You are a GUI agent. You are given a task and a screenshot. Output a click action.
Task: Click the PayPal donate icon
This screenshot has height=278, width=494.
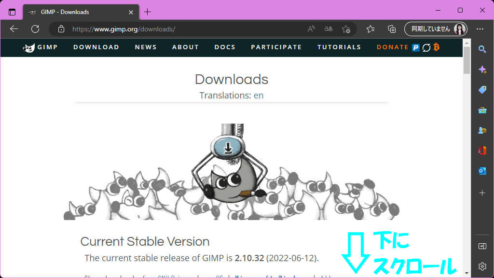(x=416, y=47)
